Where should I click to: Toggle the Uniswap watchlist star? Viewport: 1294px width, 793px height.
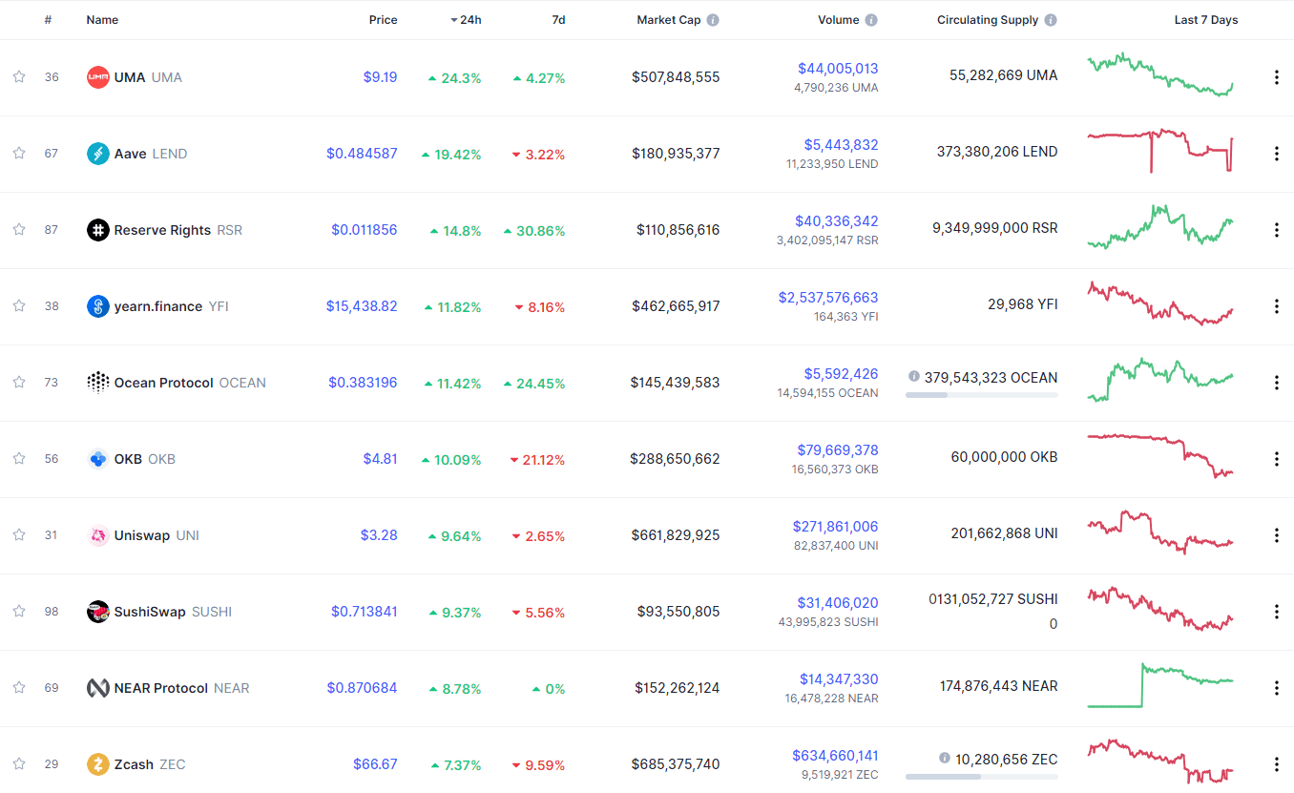[19, 535]
